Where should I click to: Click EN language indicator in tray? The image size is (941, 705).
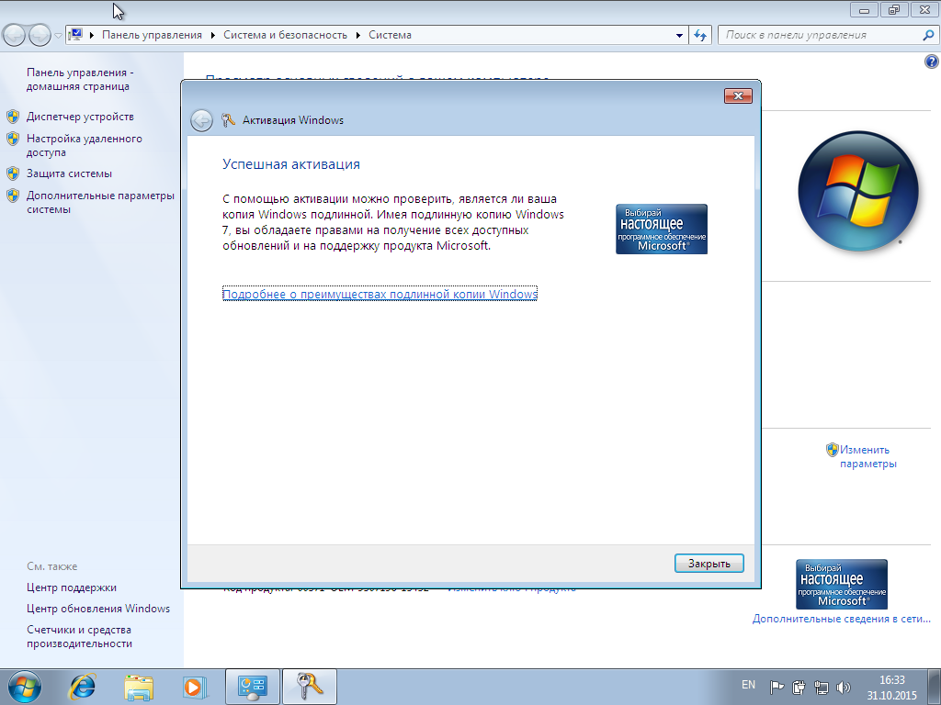748,685
